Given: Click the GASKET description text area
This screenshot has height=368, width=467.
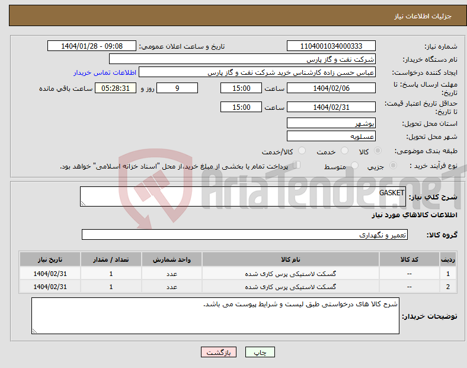Looking at the screenshot, I should (243, 196).
